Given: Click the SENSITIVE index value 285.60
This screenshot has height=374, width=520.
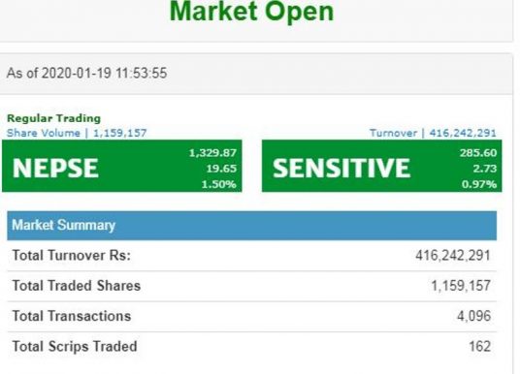Looking at the screenshot, I should point(478,153).
